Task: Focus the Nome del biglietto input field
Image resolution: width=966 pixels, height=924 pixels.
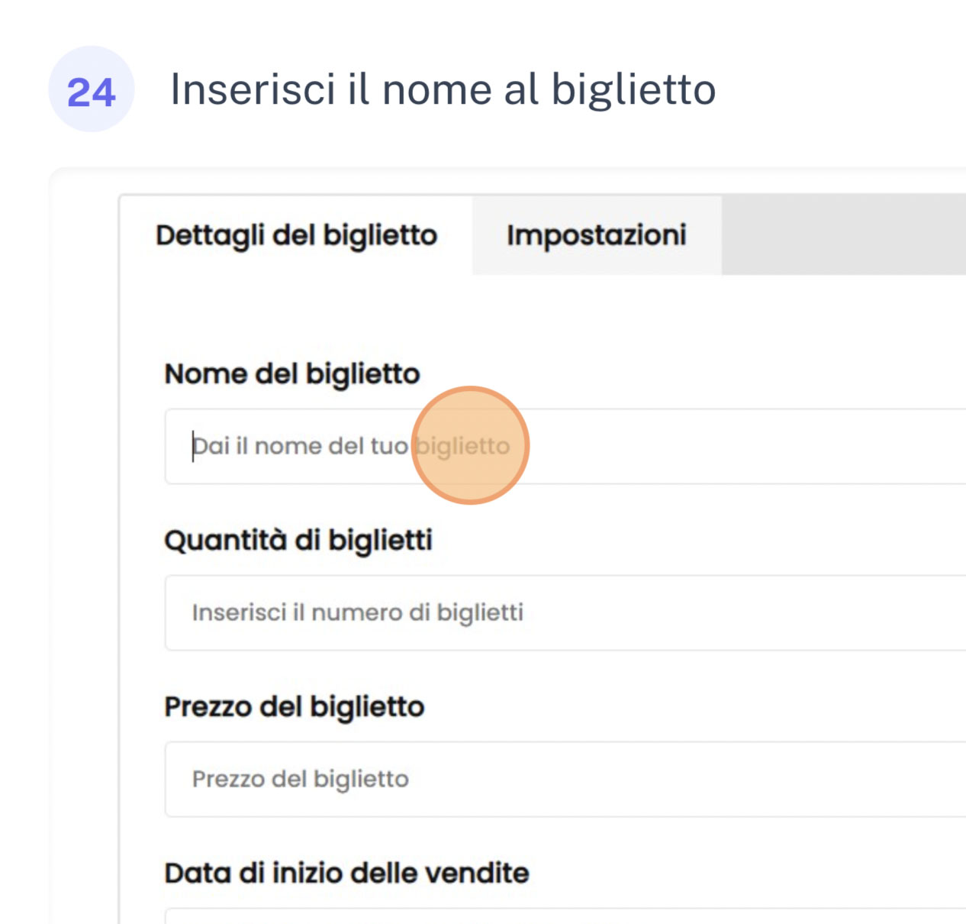Action: 687,446
